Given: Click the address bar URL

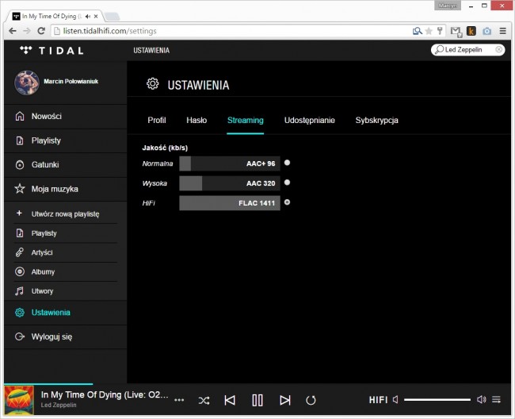Looking at the screenshot, I should (109, 31).
